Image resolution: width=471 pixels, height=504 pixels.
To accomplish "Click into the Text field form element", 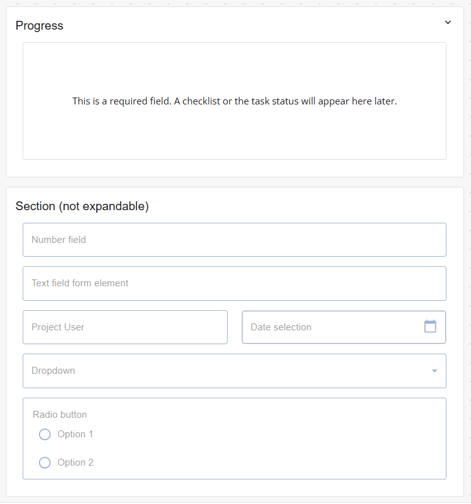I will 235,284.
